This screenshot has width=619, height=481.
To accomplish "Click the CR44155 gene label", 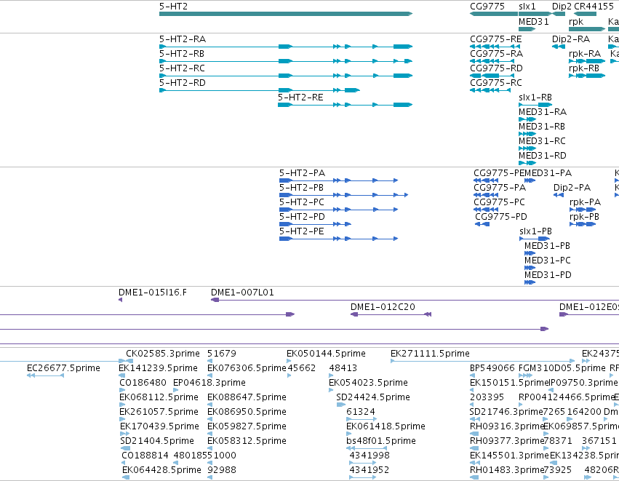I will pos(594,7).
